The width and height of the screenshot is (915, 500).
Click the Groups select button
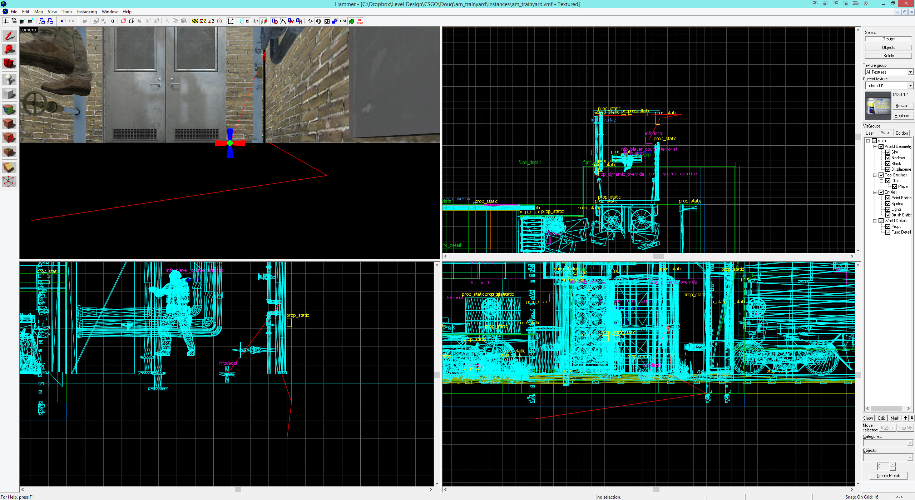tap(889, 39)
